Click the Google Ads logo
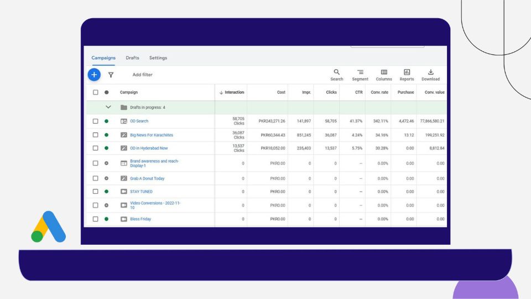Screen dimensions: 531x299 48,227
